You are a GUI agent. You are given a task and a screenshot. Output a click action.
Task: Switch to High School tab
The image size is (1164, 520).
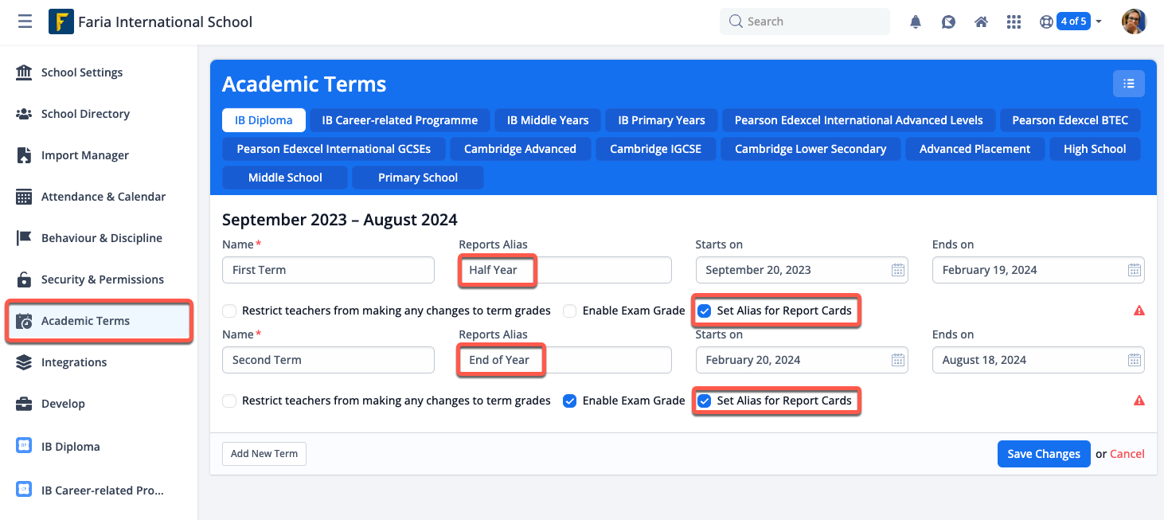coord(1095,149)
